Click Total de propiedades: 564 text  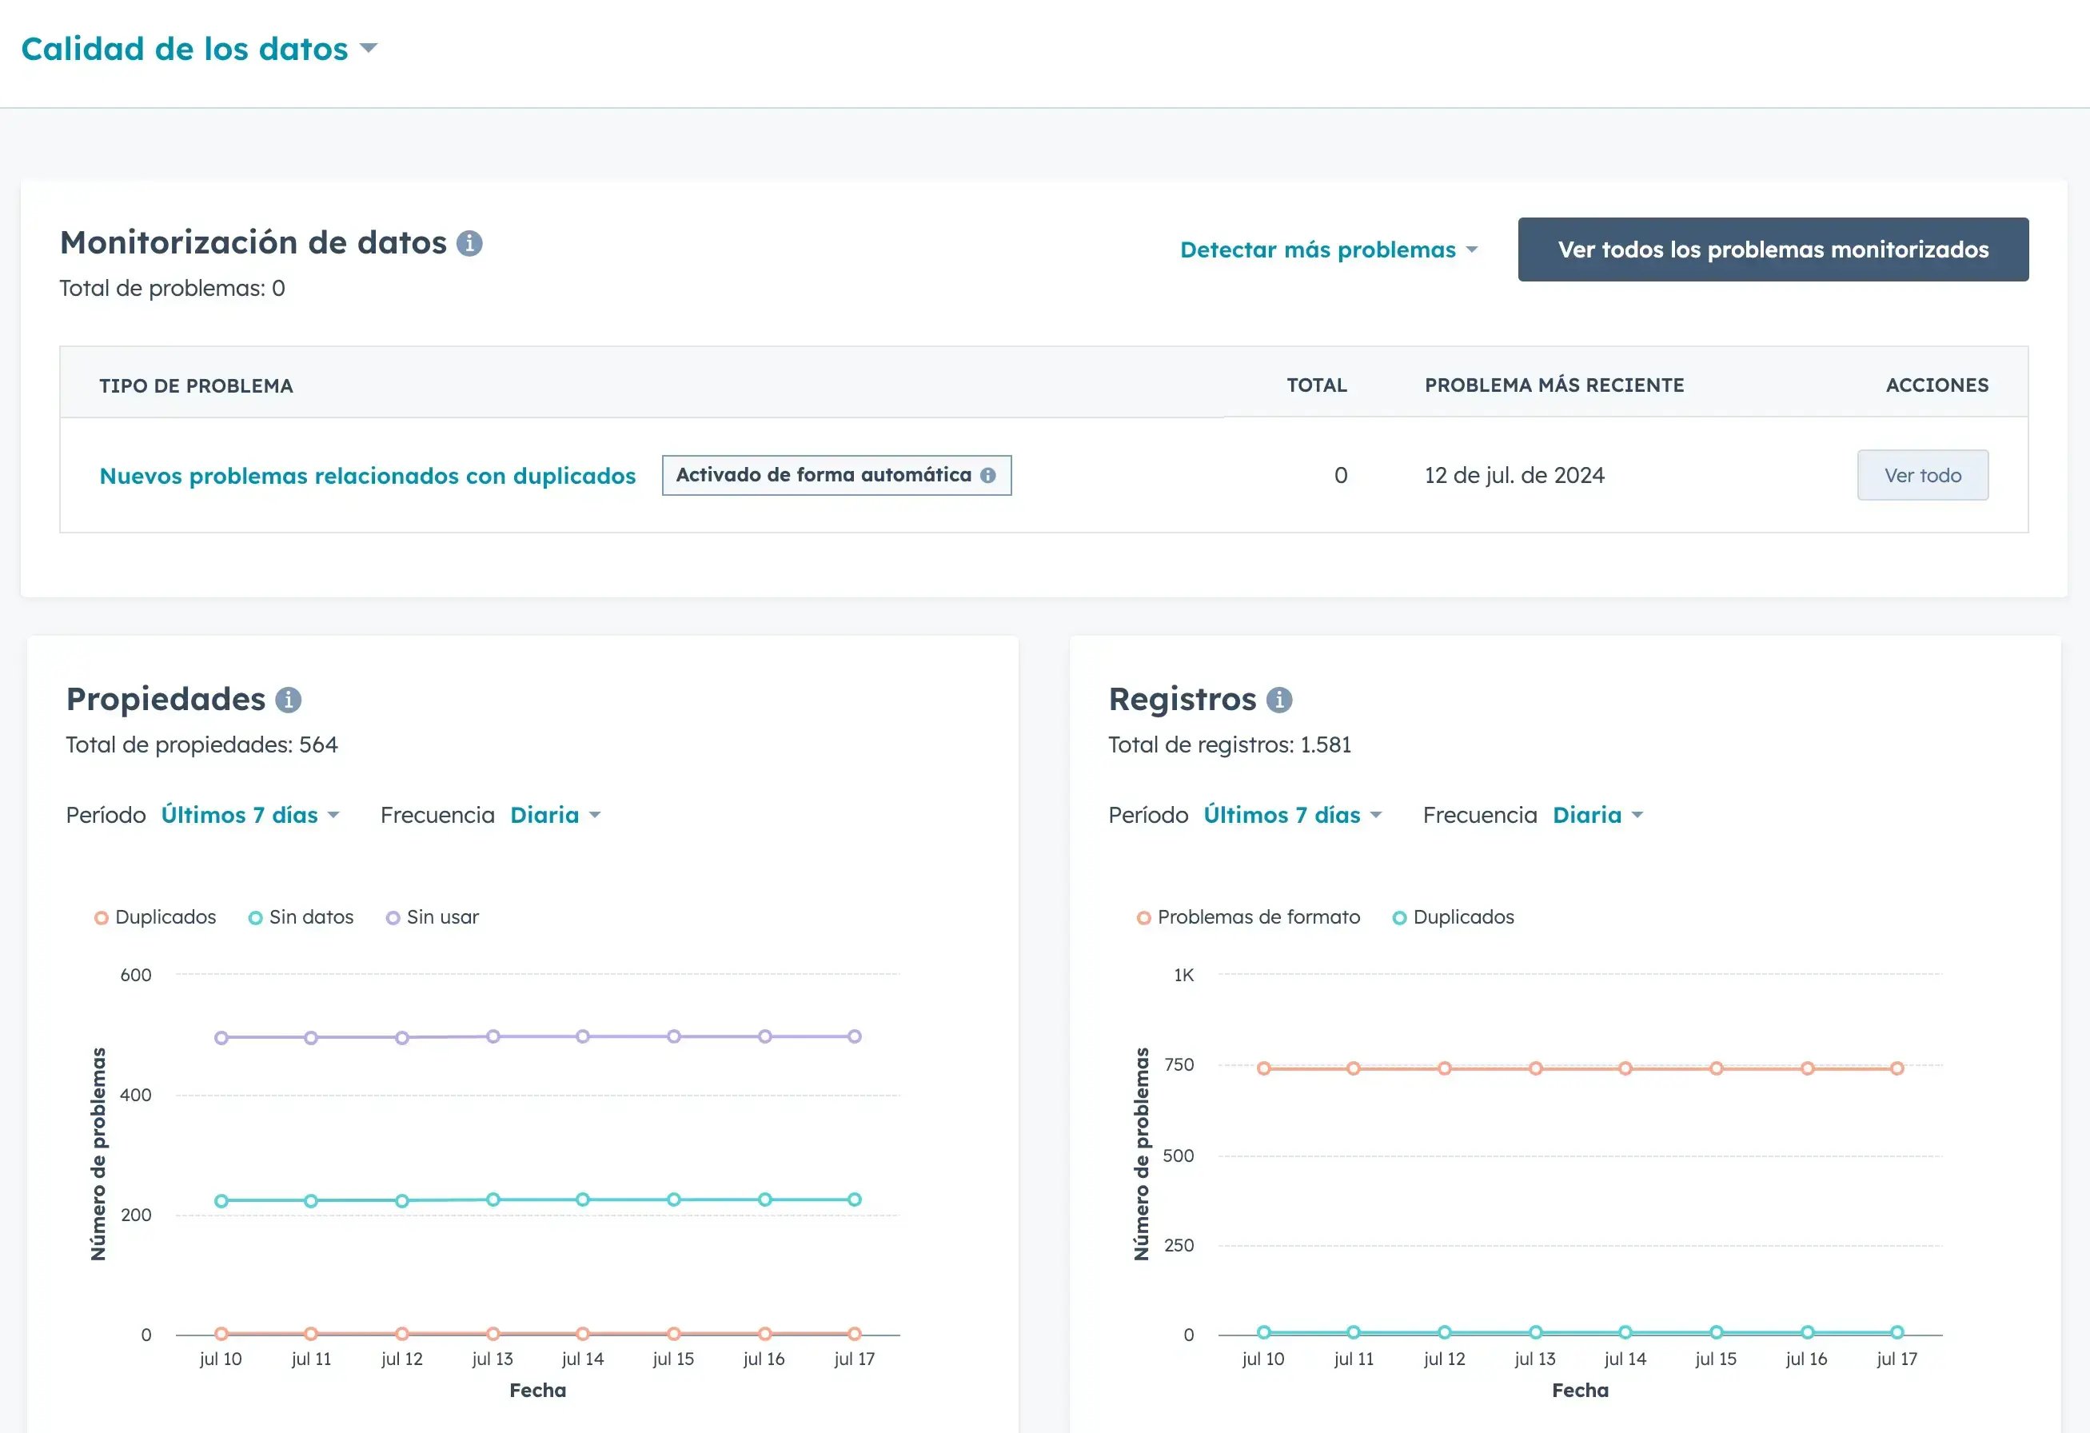(201, 744)
